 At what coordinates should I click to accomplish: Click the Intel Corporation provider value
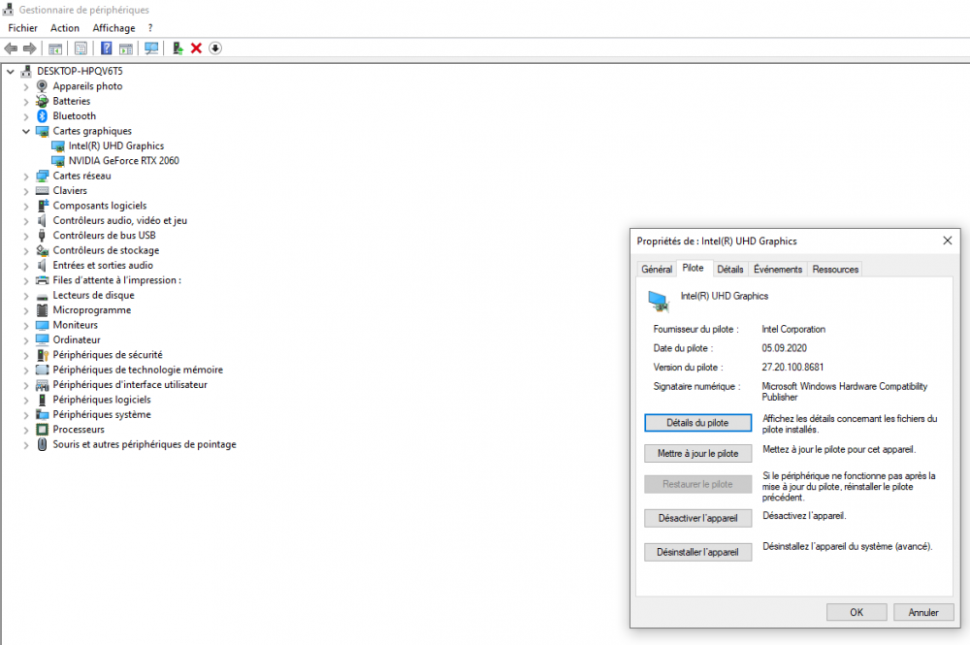pos(793,329)
